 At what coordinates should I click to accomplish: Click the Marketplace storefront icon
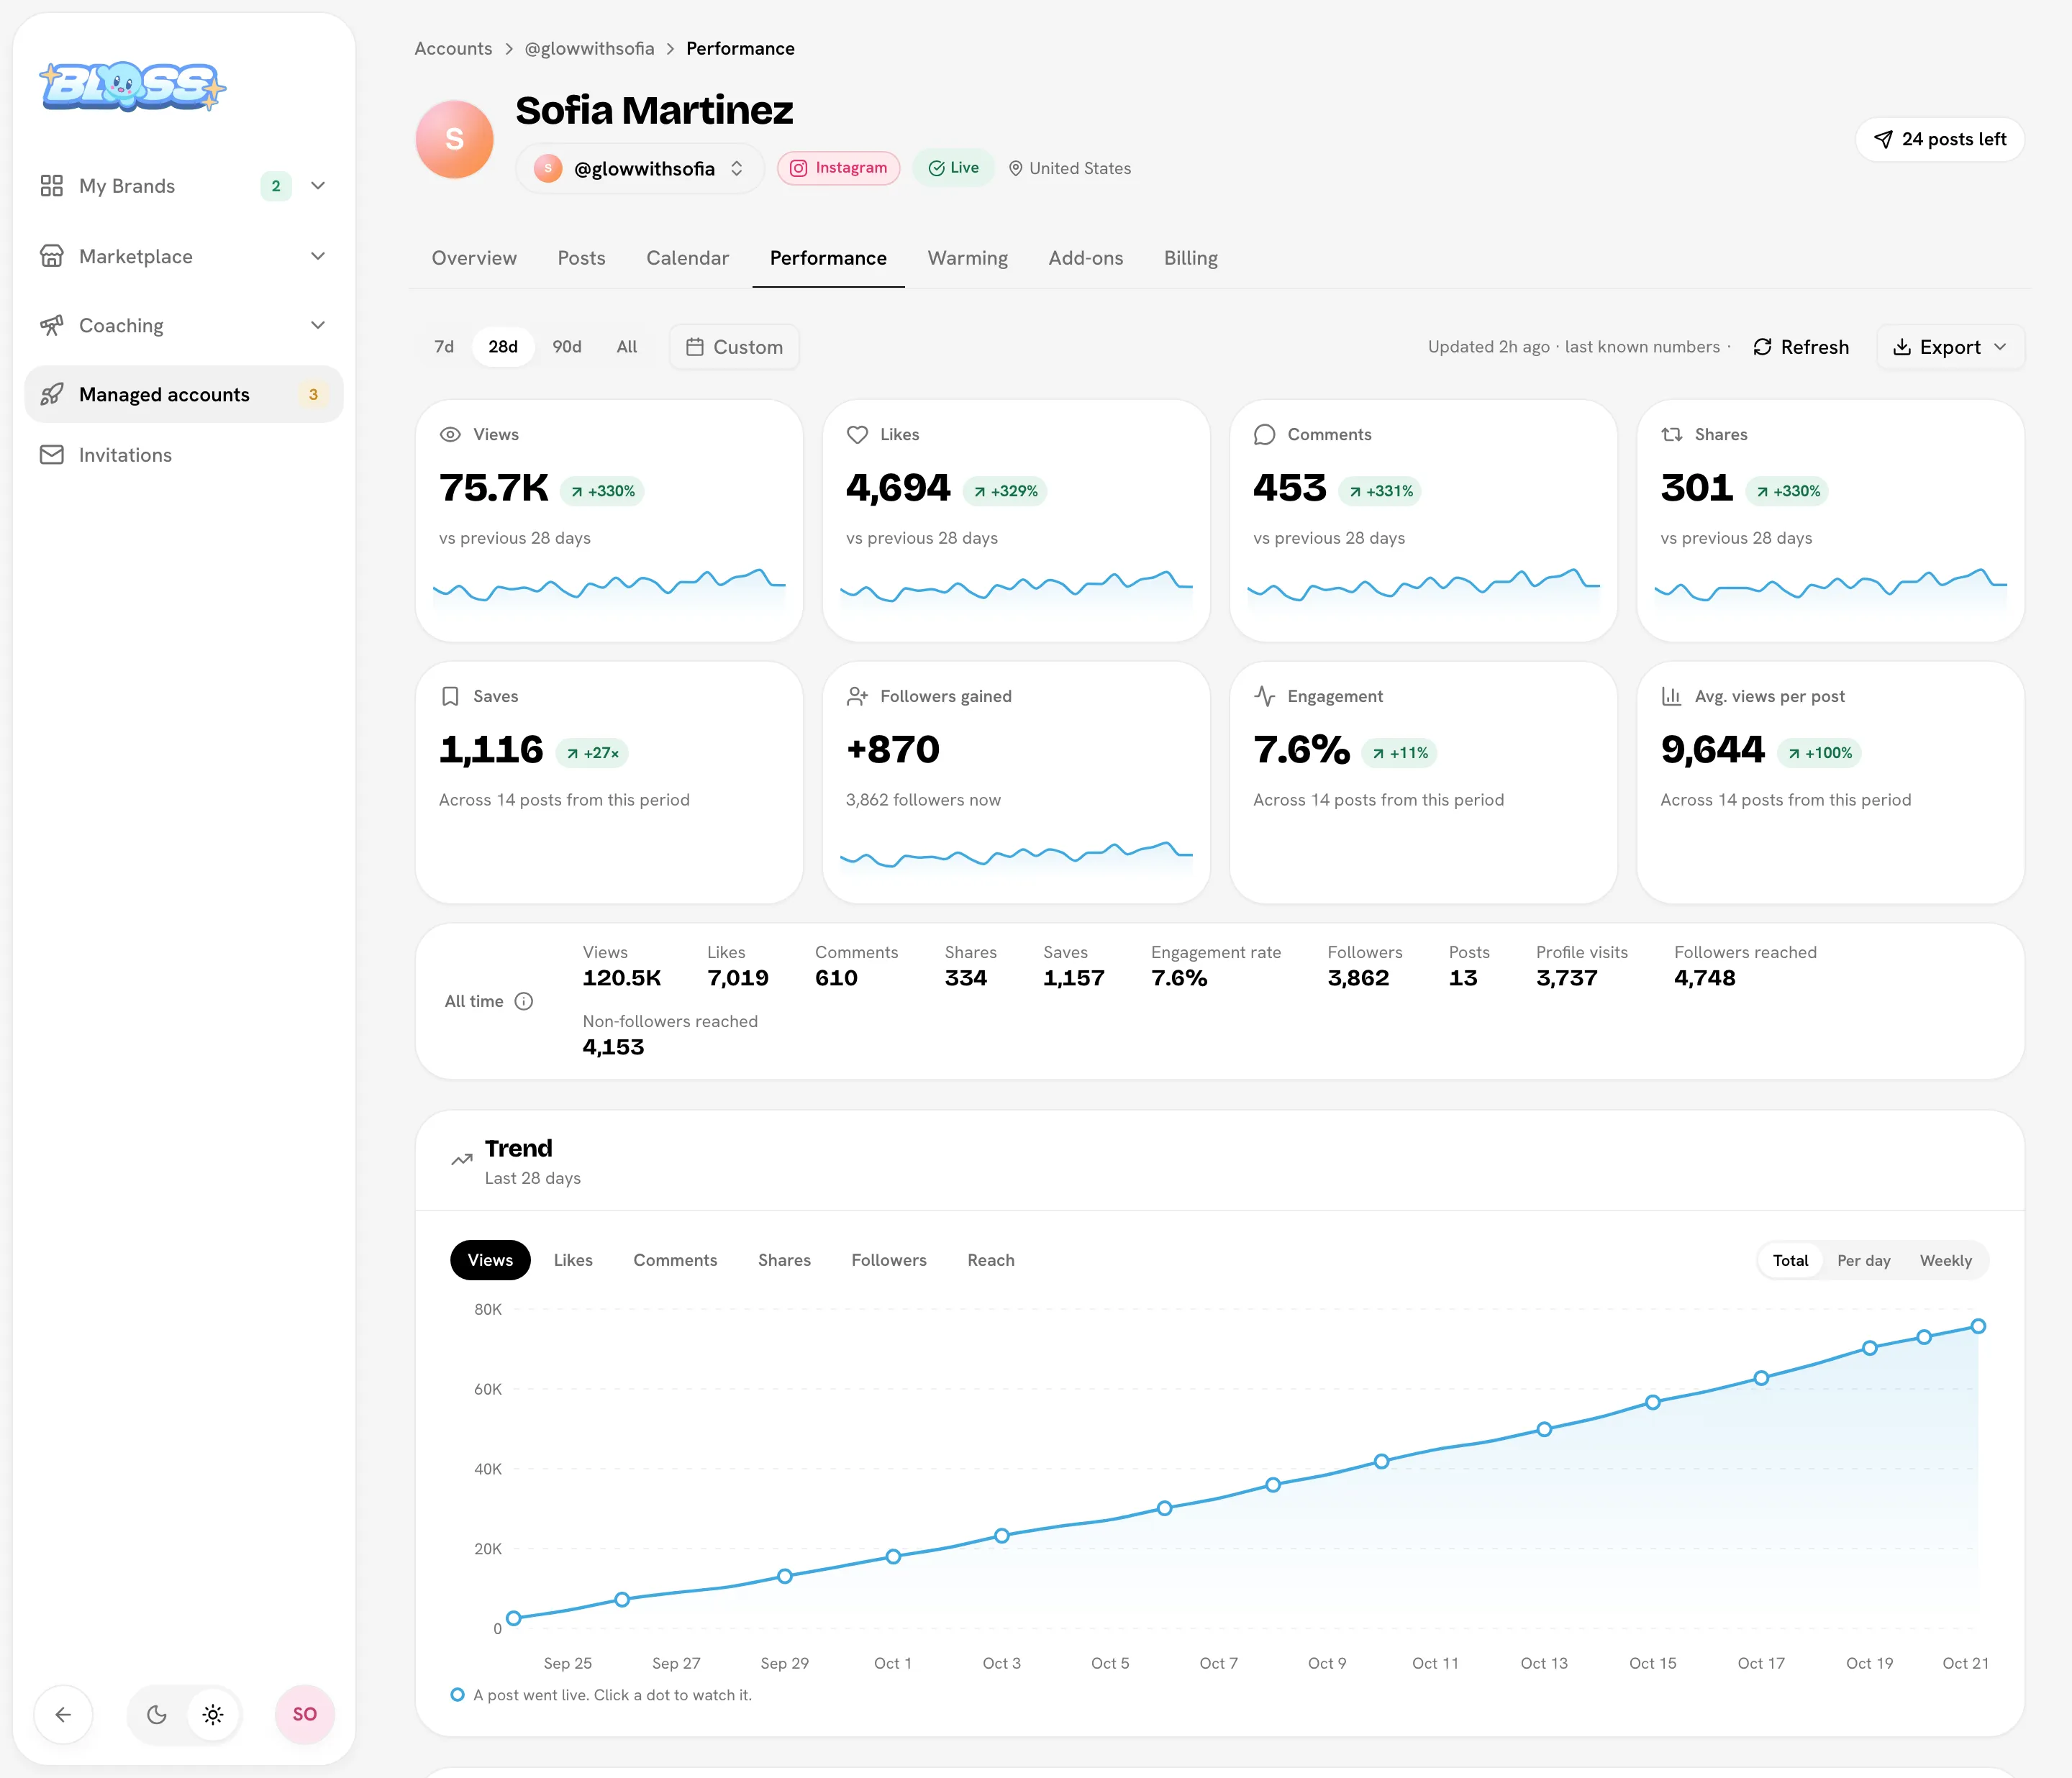click(x=51, y=256)
